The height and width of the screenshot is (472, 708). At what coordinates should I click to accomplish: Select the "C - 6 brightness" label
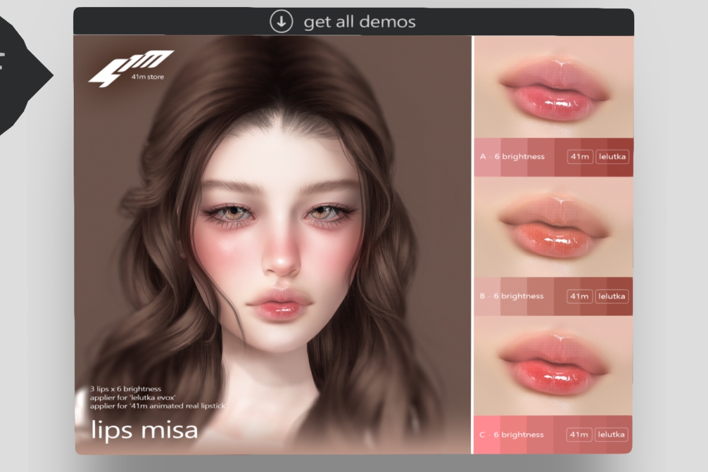pos(512,435)
